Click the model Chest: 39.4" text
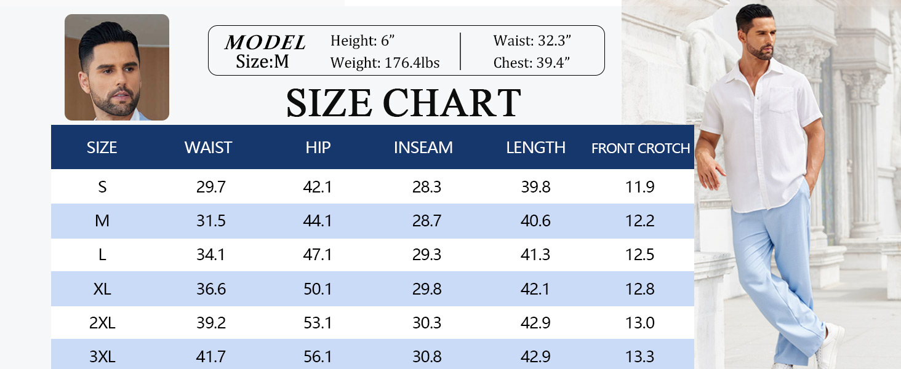Viewport: 901px width, 369px height. [x=533, y=63]
